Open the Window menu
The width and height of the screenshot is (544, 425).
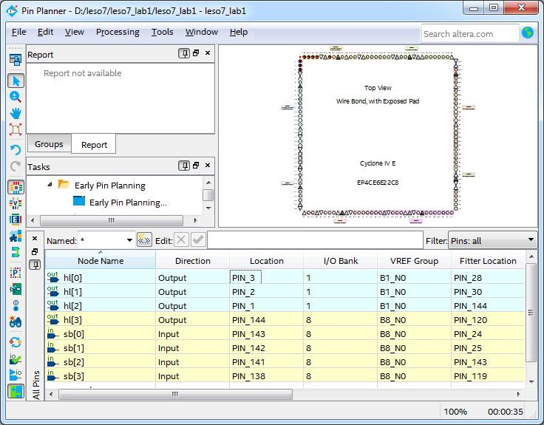pos(201,32)
